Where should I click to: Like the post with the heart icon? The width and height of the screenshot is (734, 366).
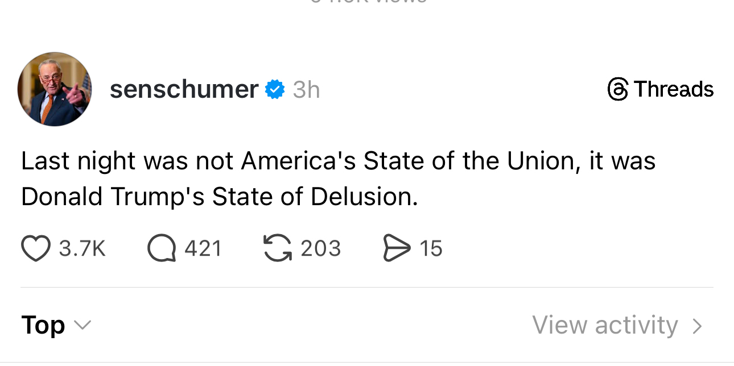click(35, 249)
